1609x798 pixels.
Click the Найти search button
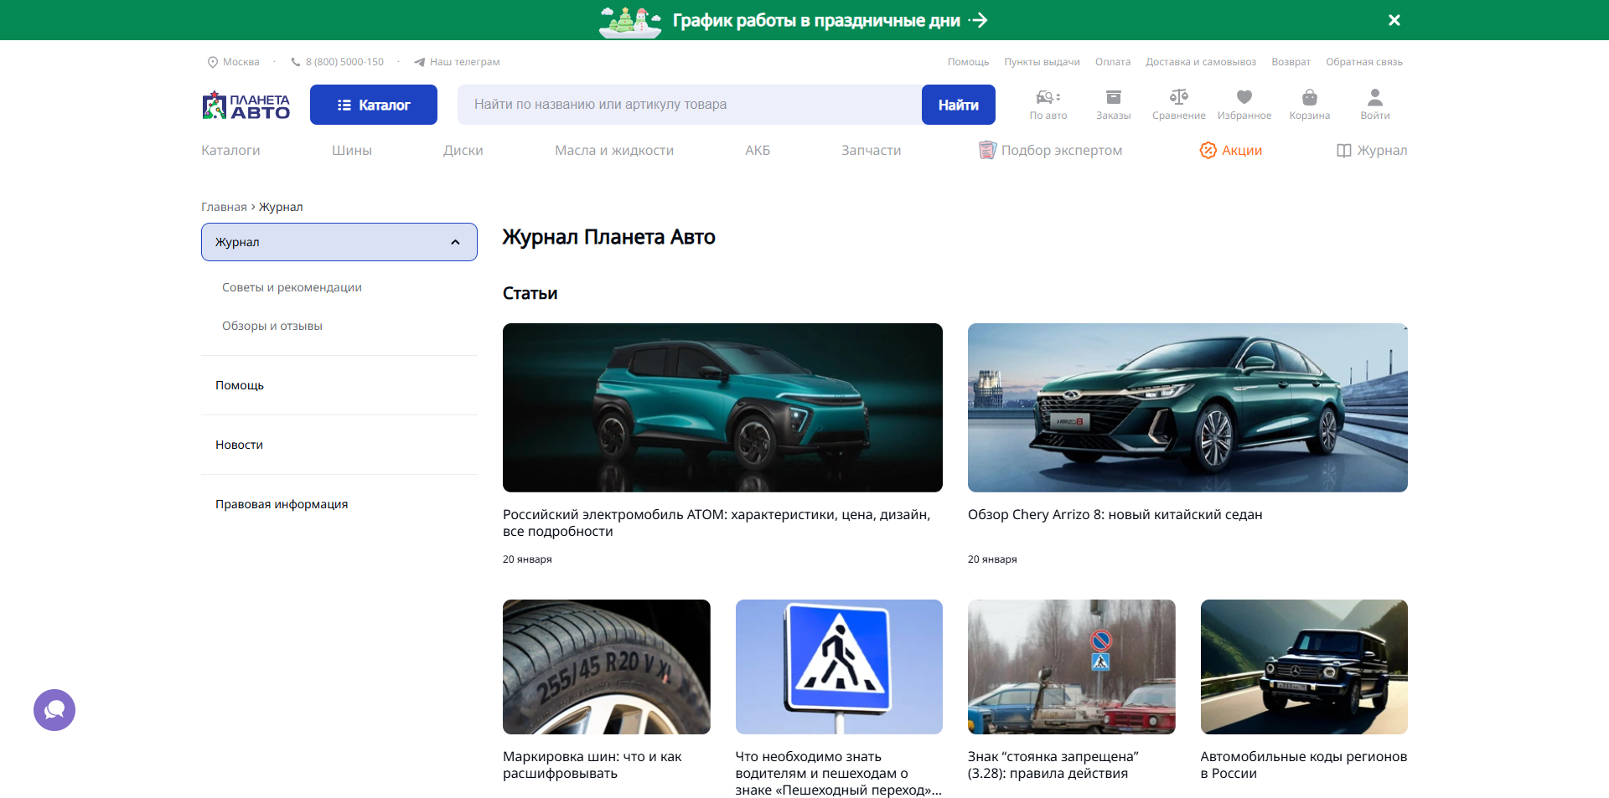pos(957,104)
